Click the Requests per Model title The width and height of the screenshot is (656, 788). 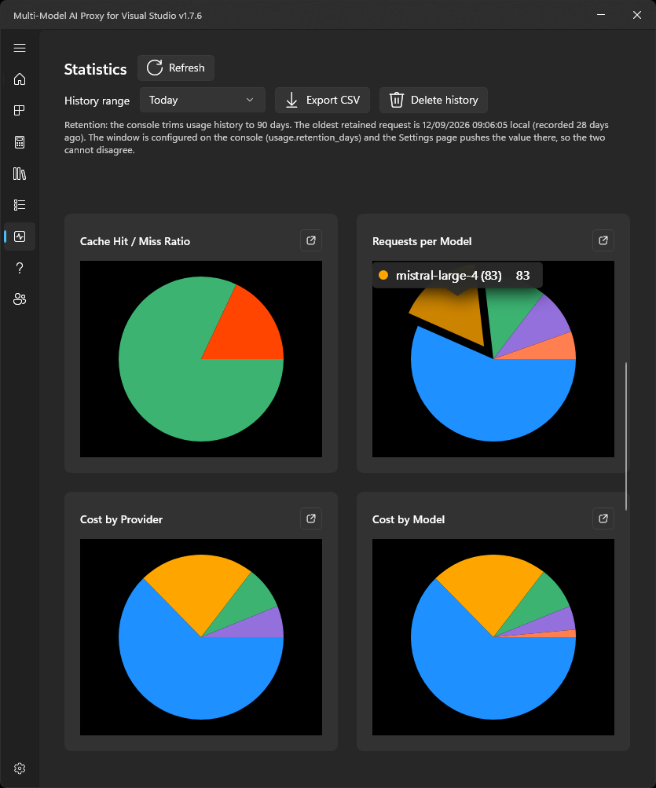tap(422, 241)
